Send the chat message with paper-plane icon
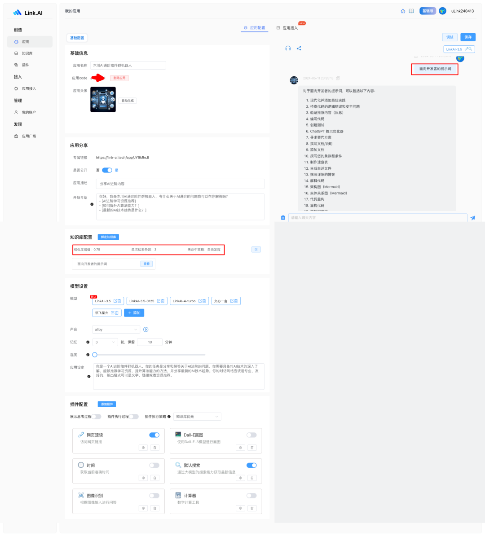The height and width of the screenshot is (537, 485). (x=473, y=218)
